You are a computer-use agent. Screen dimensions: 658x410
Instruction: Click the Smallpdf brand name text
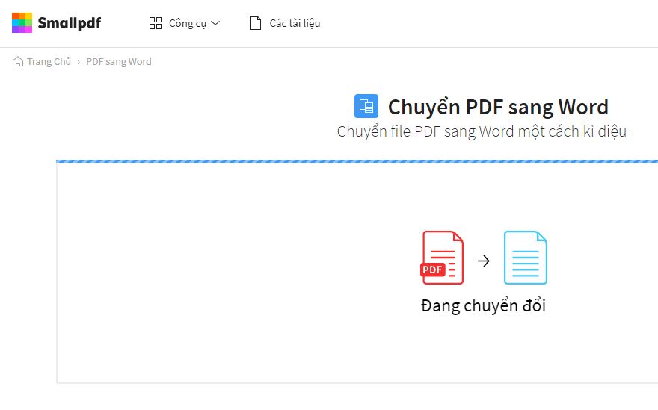click(x=70, y=23)
